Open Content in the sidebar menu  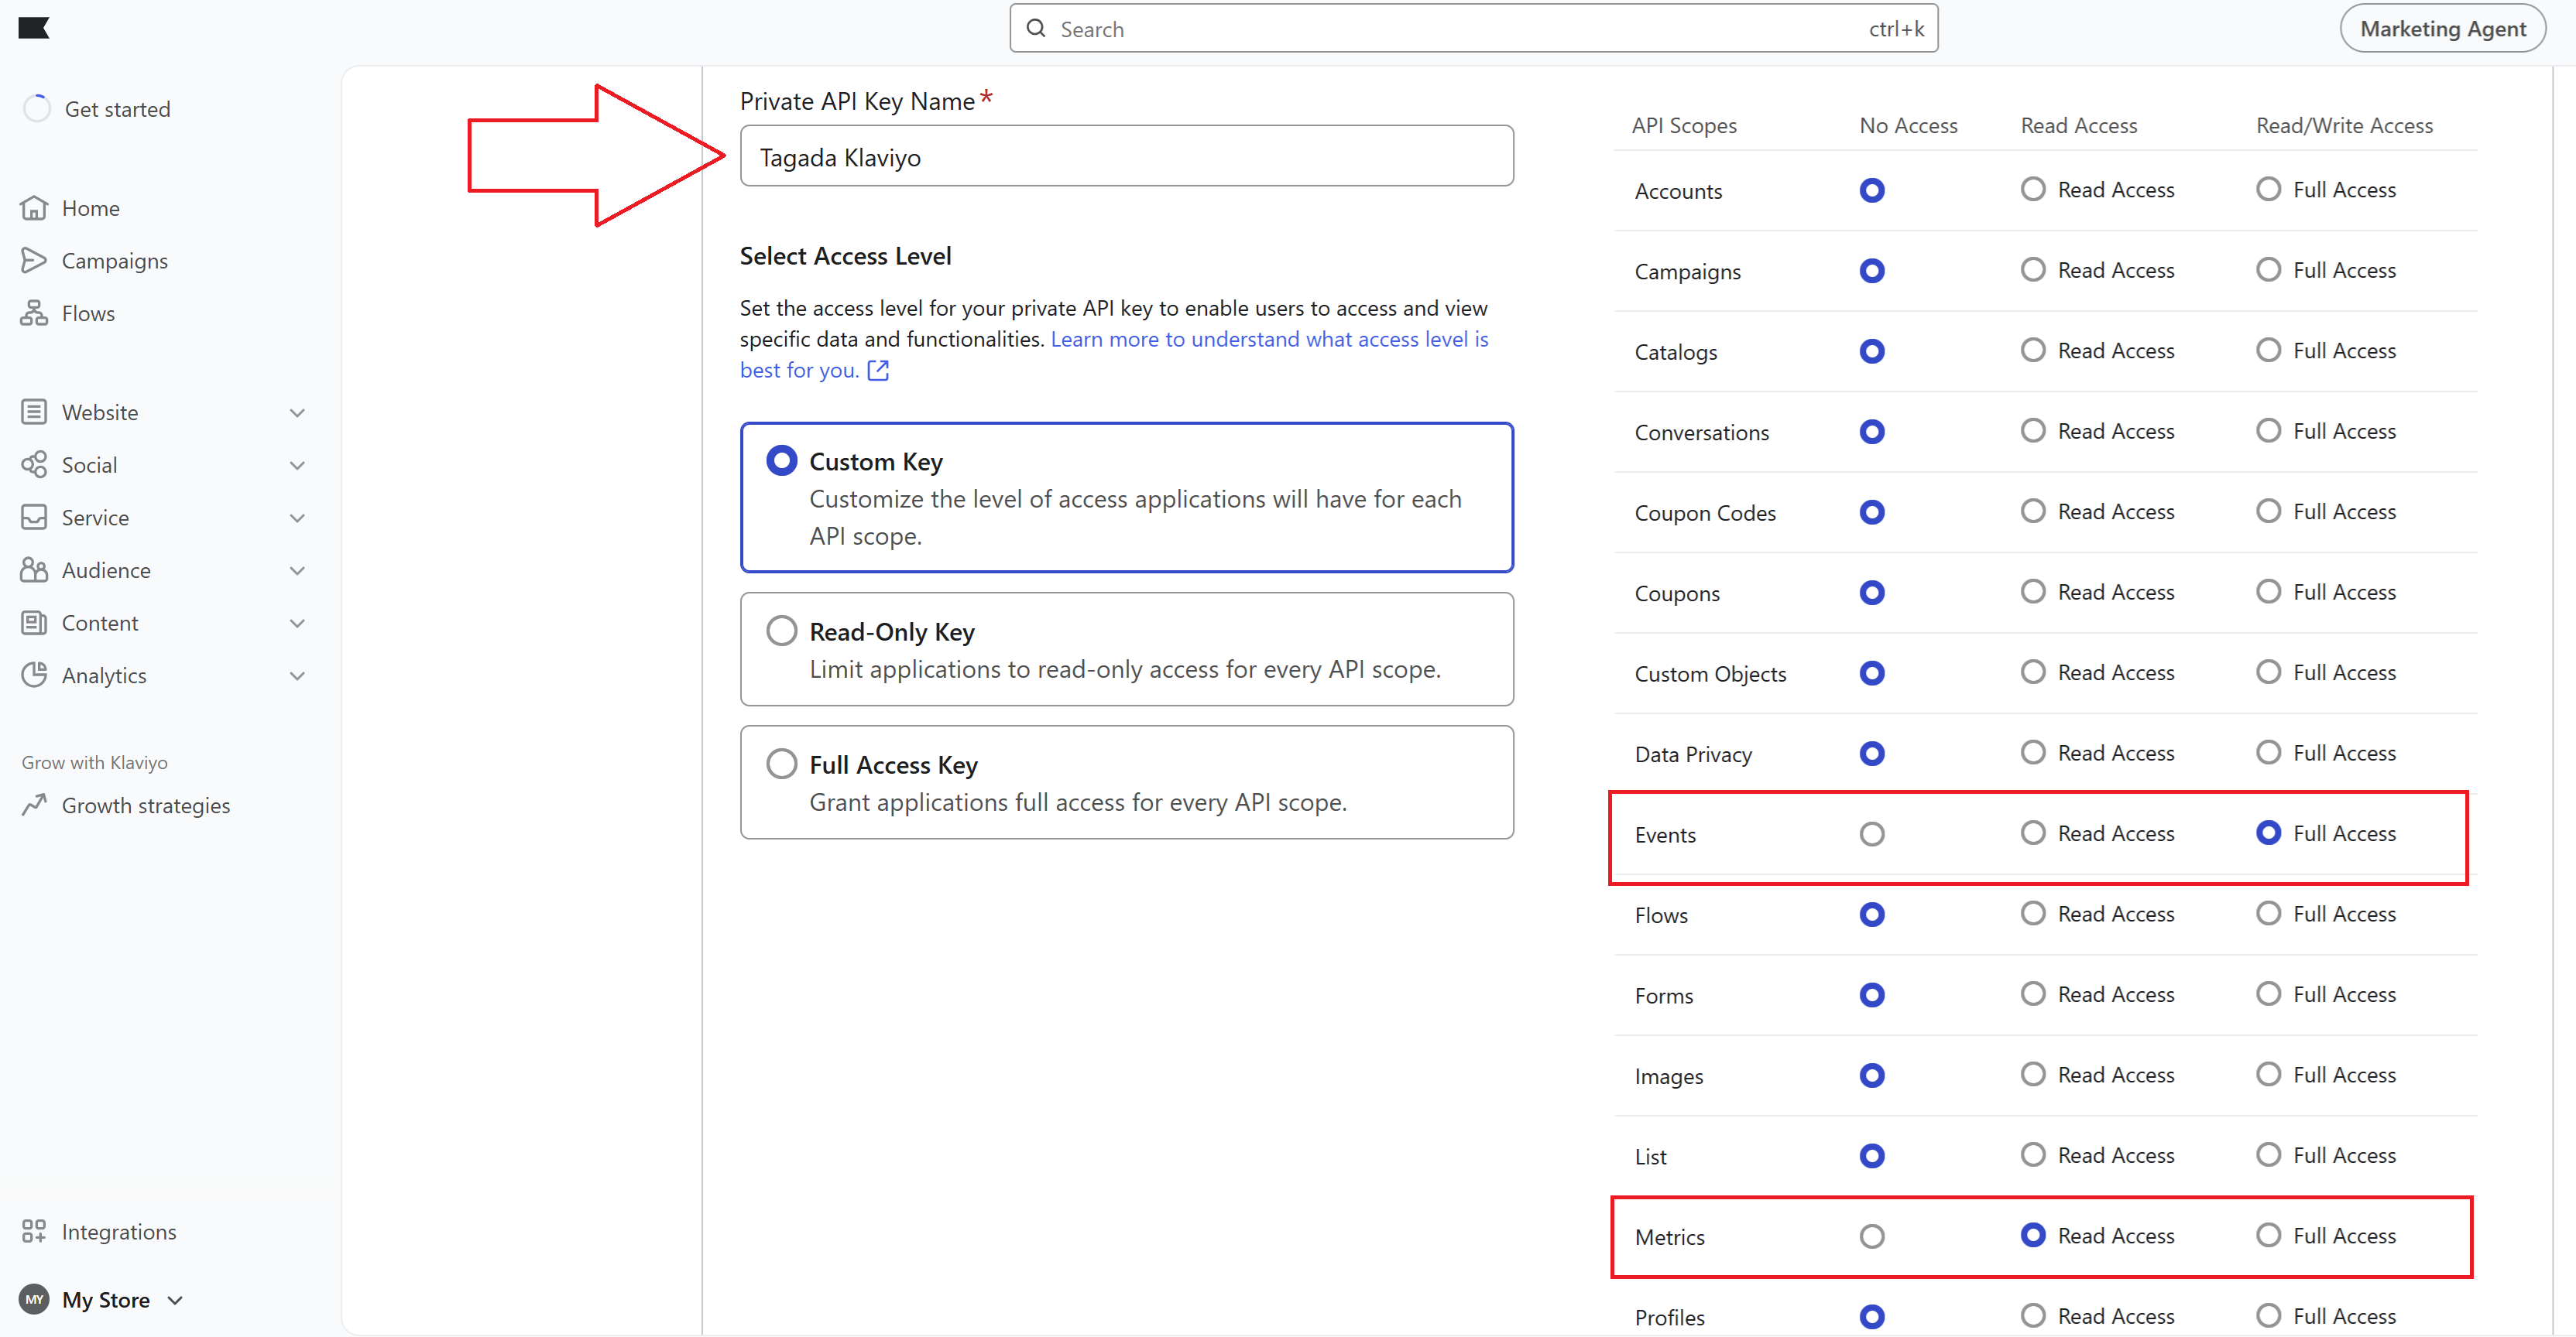[100, 624]
